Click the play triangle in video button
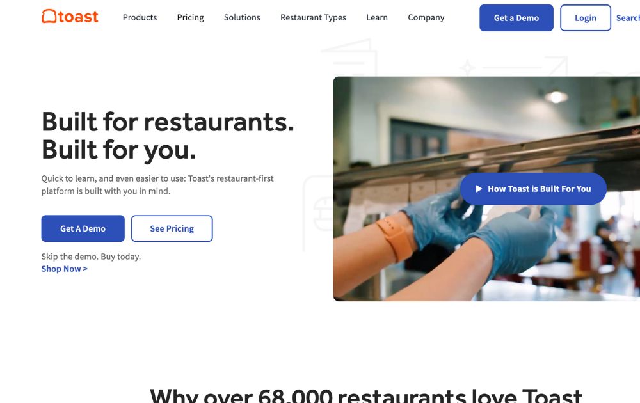 click(x=479, y=189)
